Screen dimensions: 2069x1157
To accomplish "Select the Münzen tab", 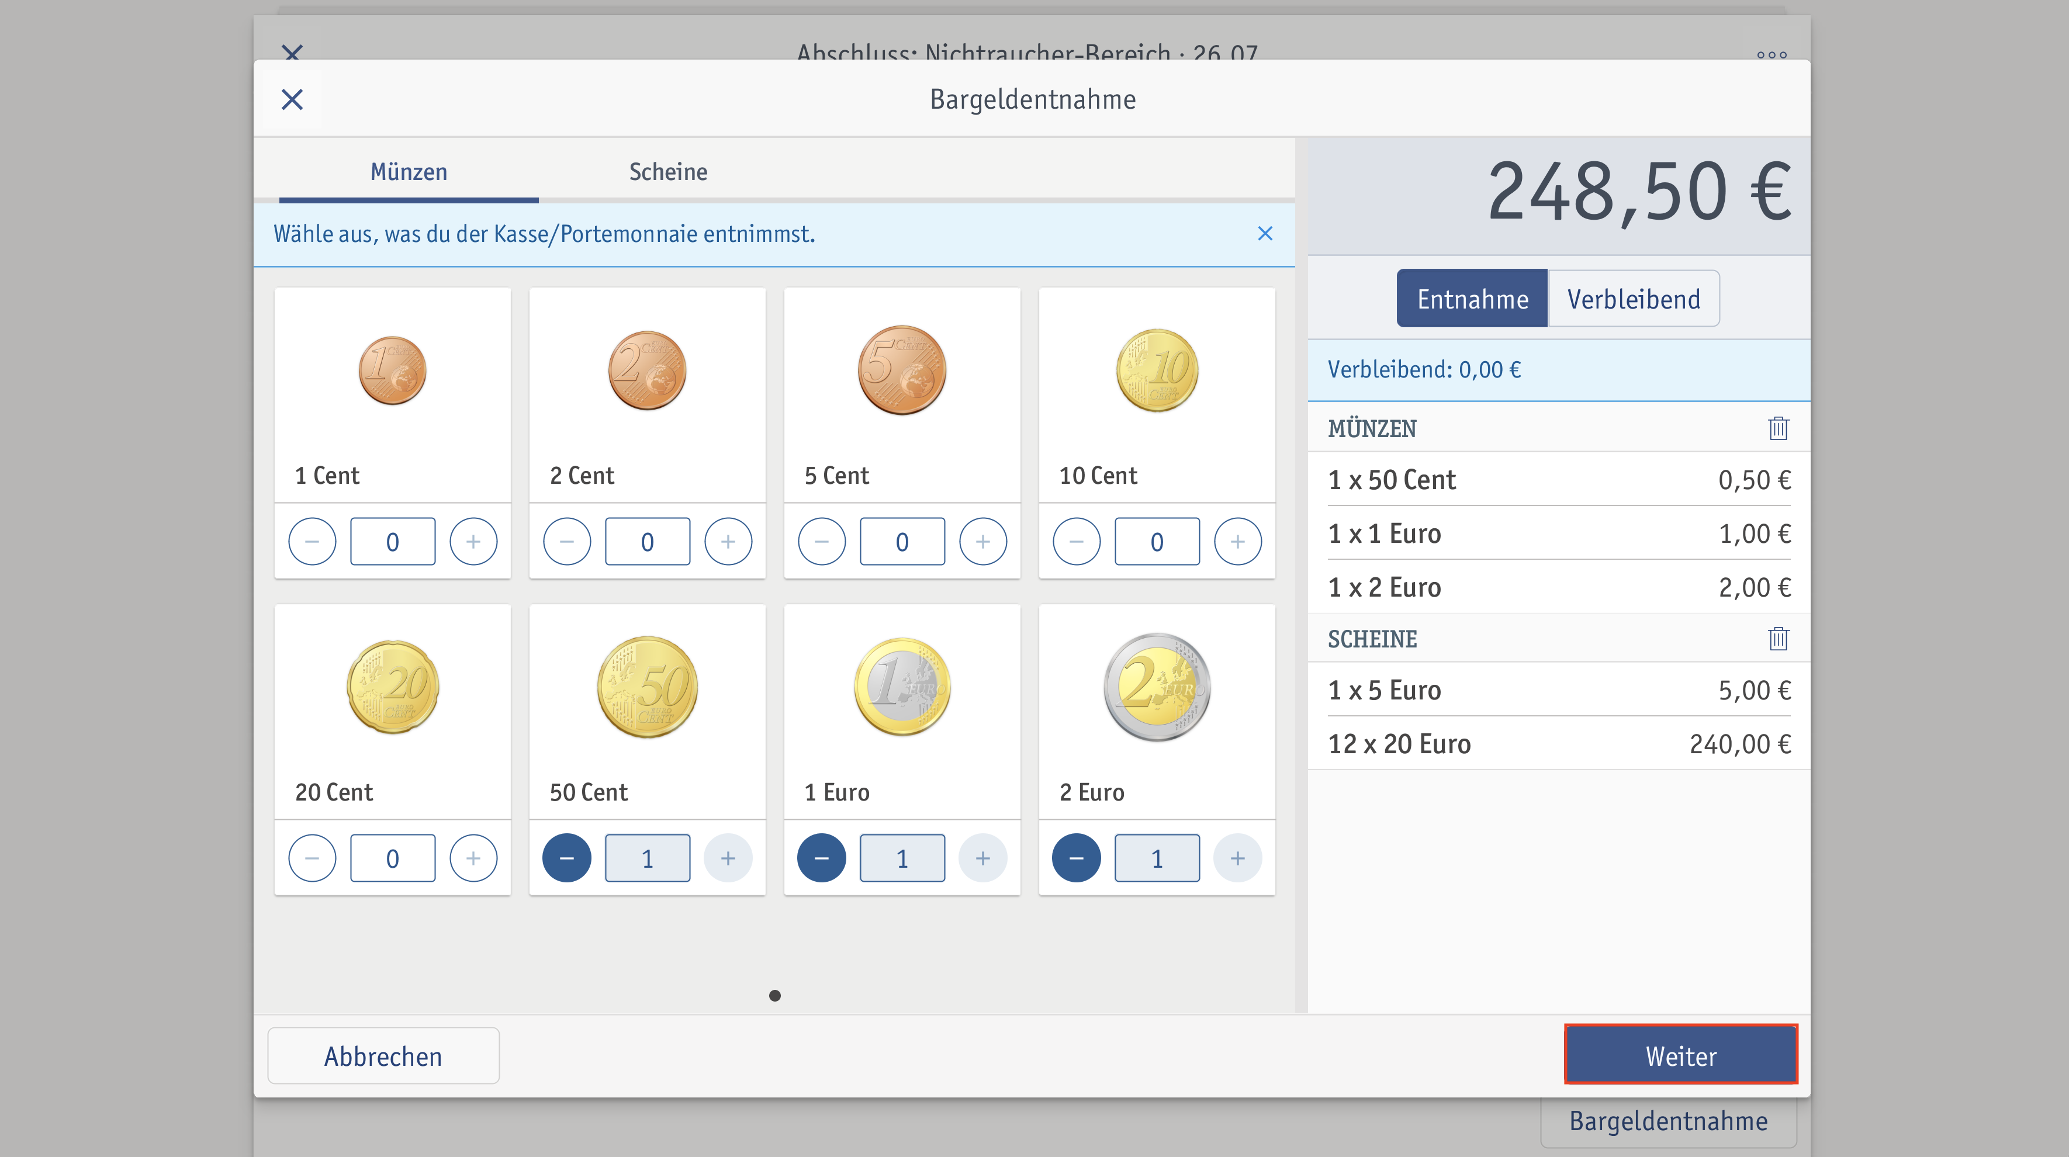I will click(x=409, y=172).
